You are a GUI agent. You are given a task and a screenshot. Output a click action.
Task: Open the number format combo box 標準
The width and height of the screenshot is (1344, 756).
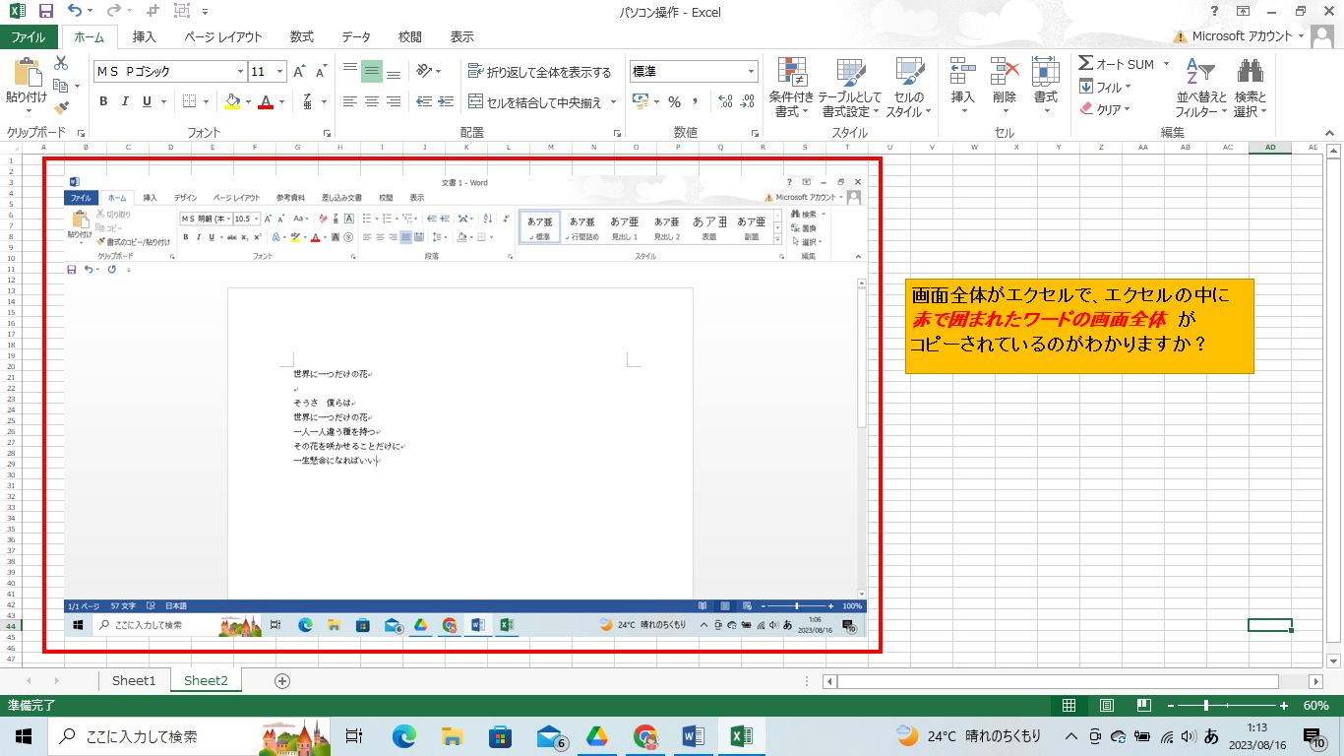pos(694,72)
